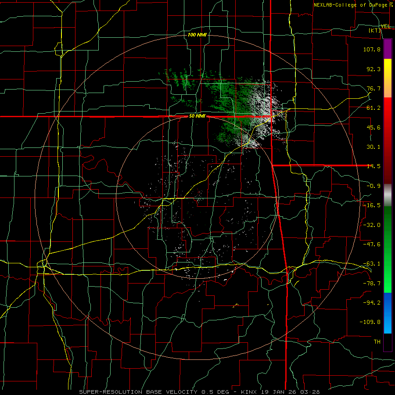Viewport: 395px width, 395px height.
Task: Click the -0.9 velocity scale value
Action: [373, 186]
